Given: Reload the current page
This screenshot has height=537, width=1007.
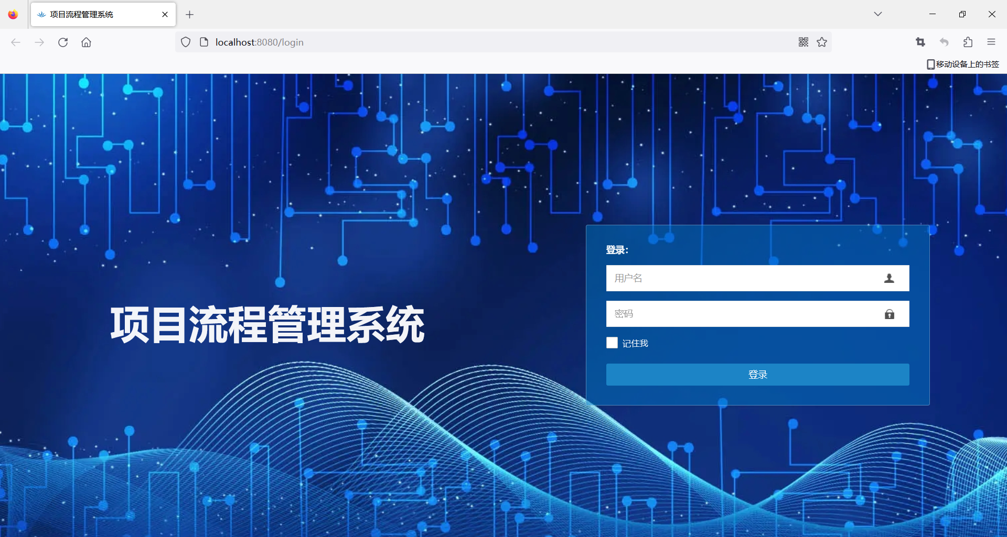Looking at the screenshot, I should 63,42.
